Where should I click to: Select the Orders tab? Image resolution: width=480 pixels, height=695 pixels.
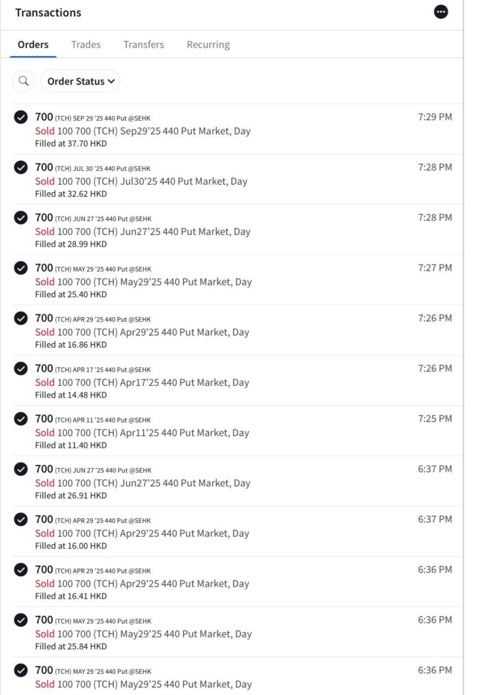tap(33, 45)
